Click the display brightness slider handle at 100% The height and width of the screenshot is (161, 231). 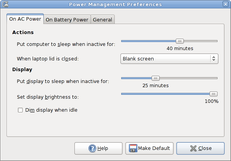click(213, 94)
